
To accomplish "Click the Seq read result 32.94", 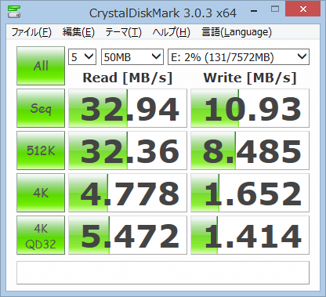I will click(x=128, y=108).
